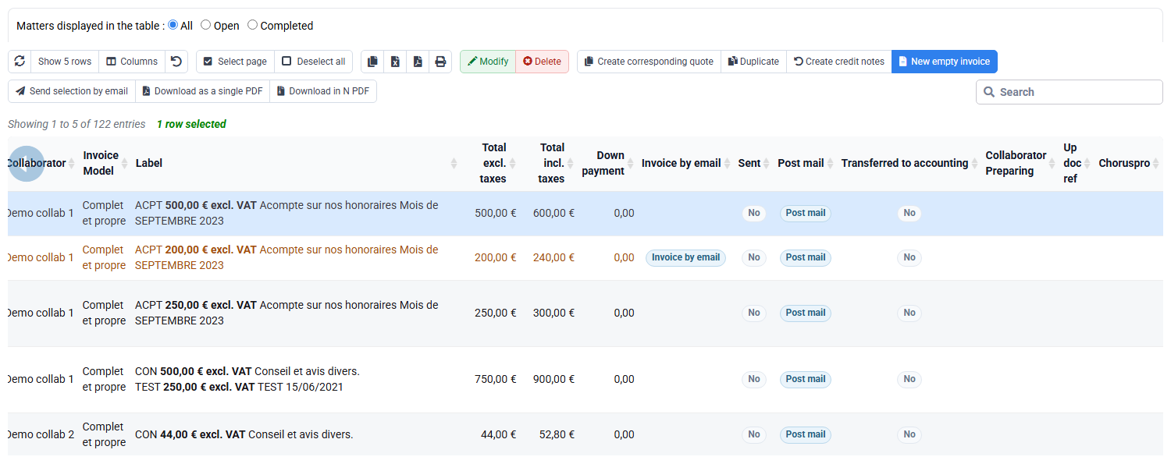Send selection by email
Image resolution: width=1171 pixels, height=471 pixels.
[72, 91]
